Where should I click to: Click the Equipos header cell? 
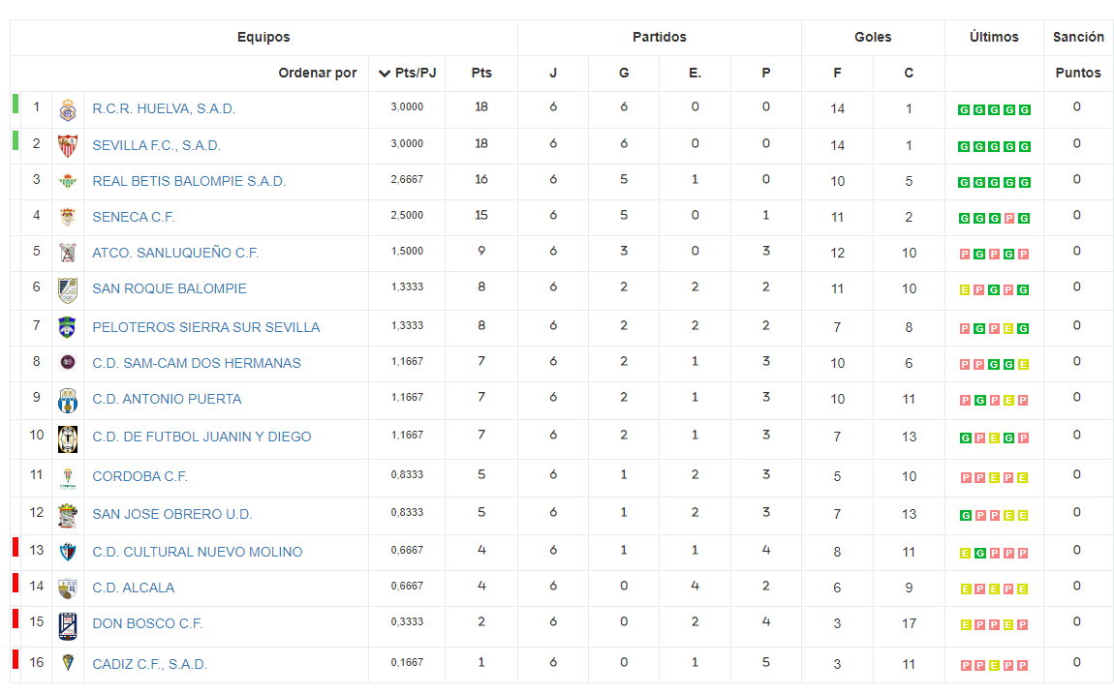click(263, 38)
